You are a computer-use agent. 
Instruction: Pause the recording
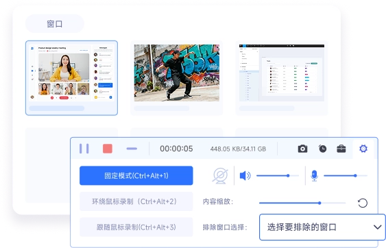(84, 149)
